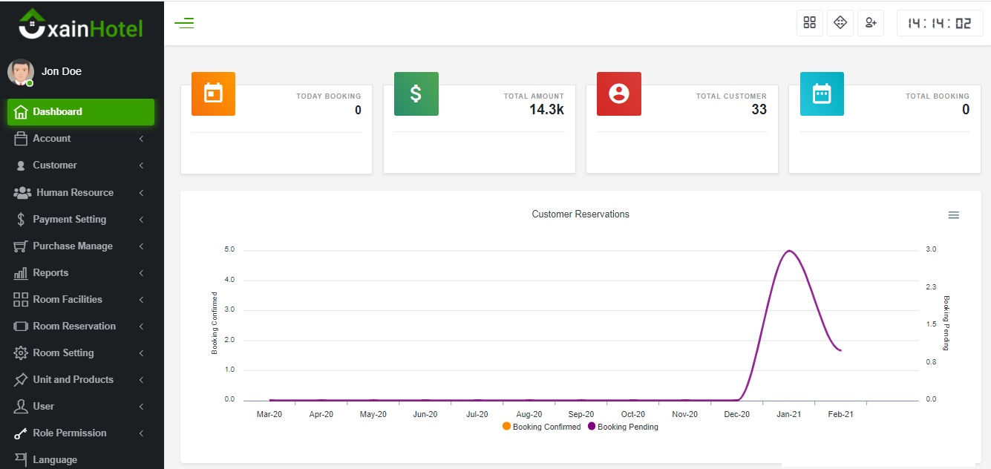Image resolution: width=991 pixels, height=469 pixels.
Task: Toggle Booking Confirmed series in chart legend
Action: point(542,427)
